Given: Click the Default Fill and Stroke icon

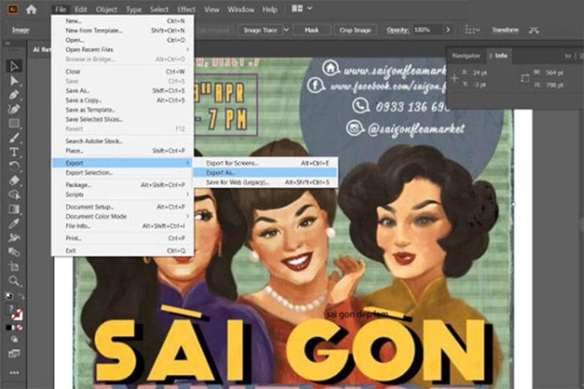Looking at the screenshot, I should click(8, 296).
